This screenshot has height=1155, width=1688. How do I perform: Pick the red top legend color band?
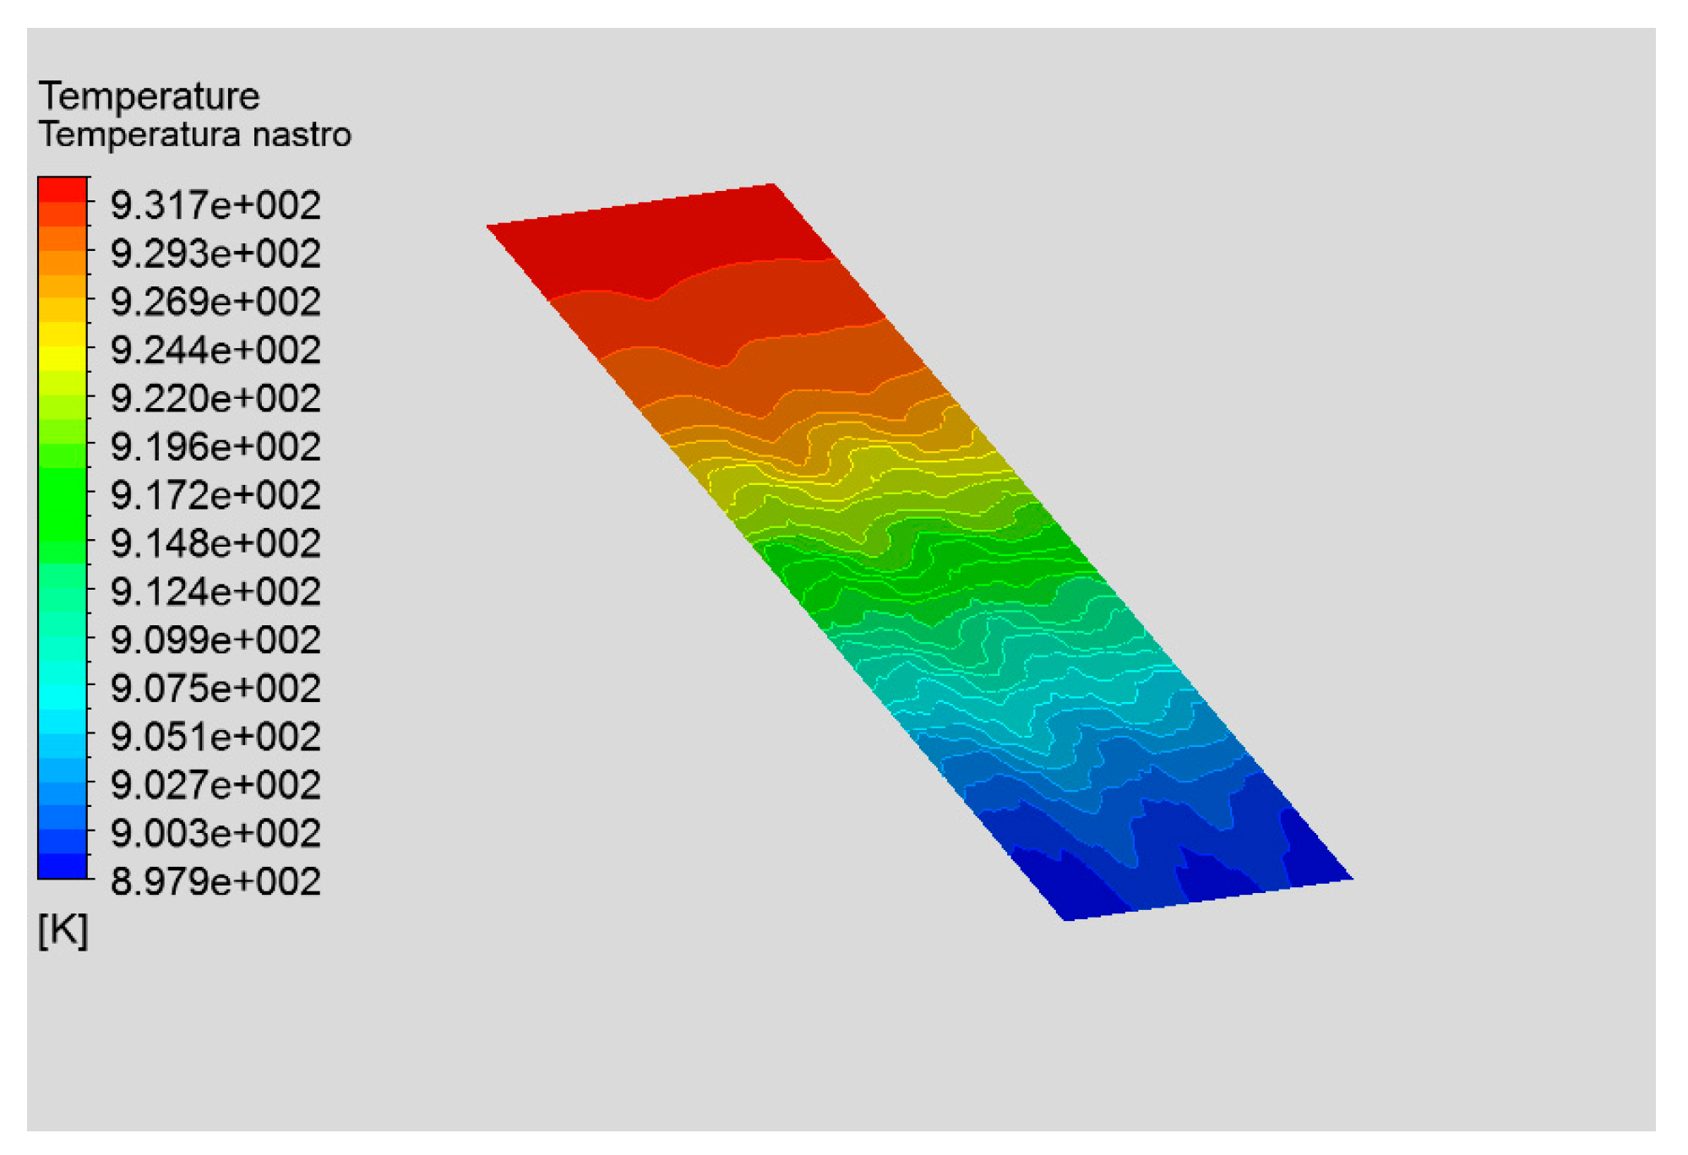pyautogui.click(x=63, y=189)
